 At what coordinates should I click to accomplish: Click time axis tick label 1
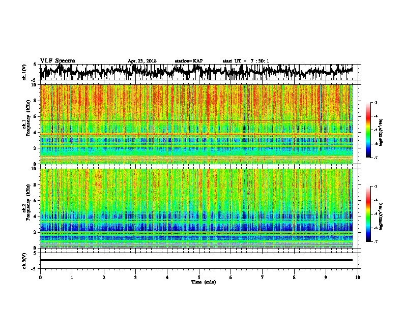(x=72, y=277)
